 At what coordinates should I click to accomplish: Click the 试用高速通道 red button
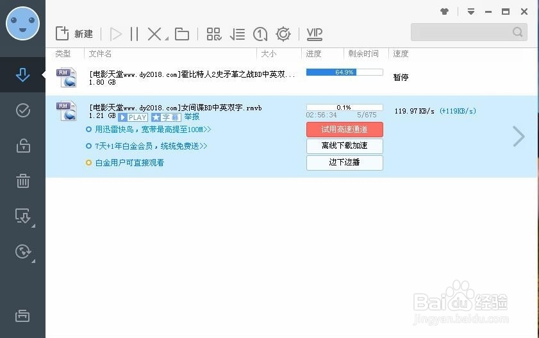tap(344, 130)
